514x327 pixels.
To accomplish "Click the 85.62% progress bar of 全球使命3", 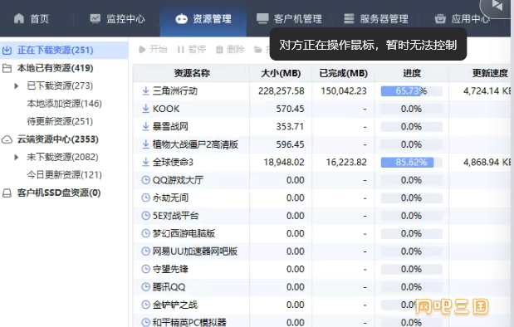I will [x=411, y=162].
